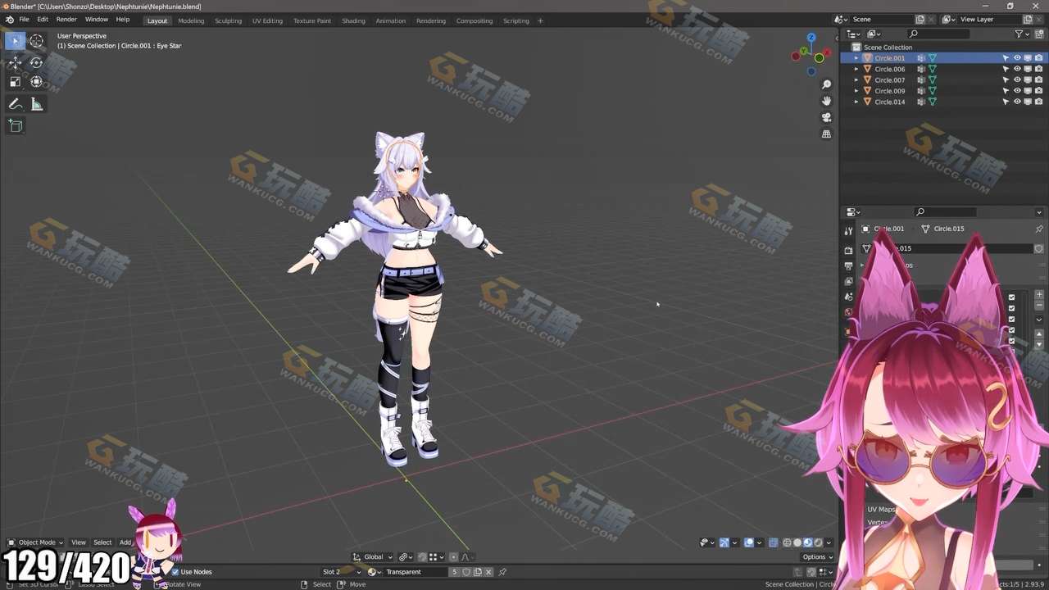
Task: Open the Render menu
Action: (x=66, y=20)
